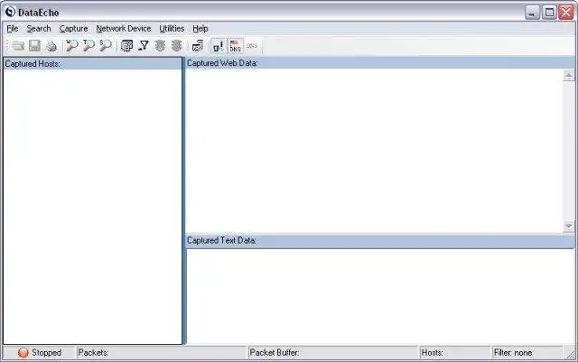This screenshot has height=362, width=578.
Task: Click the Captured Web Data vertical scrollbar track
Action: pyautogui.click(x=569, y=151)
